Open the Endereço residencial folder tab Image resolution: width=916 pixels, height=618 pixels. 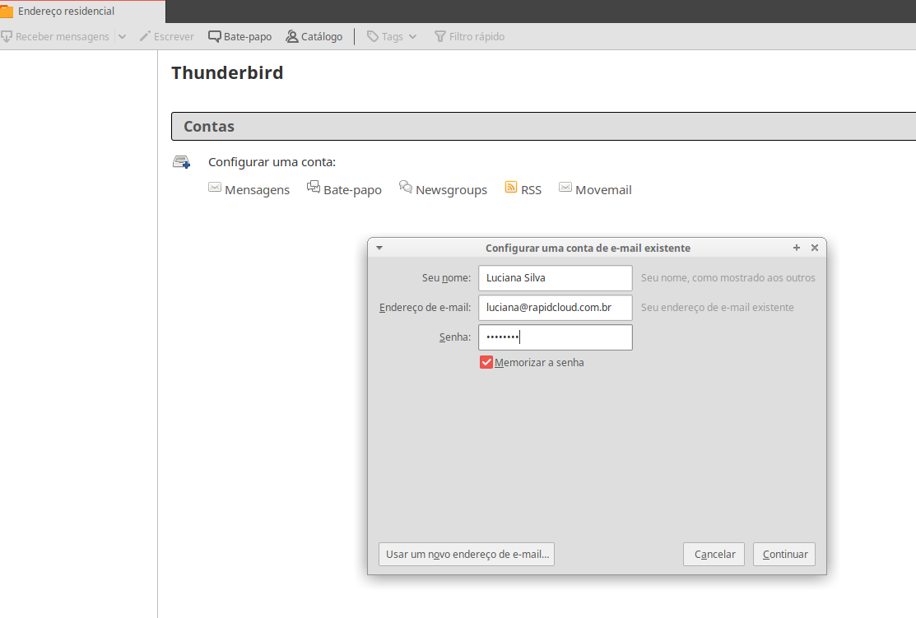point(81,11)
